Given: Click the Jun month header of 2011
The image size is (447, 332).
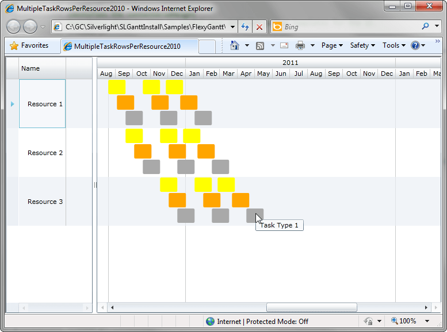Looking at the screenshot, I should (x=281, y=74).
